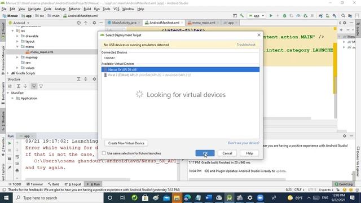Run the app with green play icon
The height and width of the screenshot is (203, 361).
(x=271, y=16)
